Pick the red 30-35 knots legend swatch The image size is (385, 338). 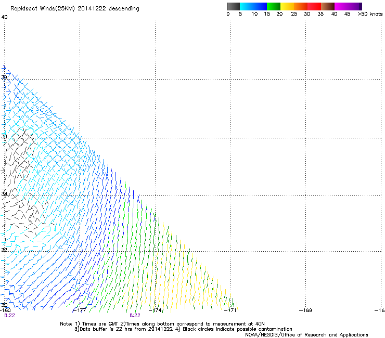[x=314, y=6]
